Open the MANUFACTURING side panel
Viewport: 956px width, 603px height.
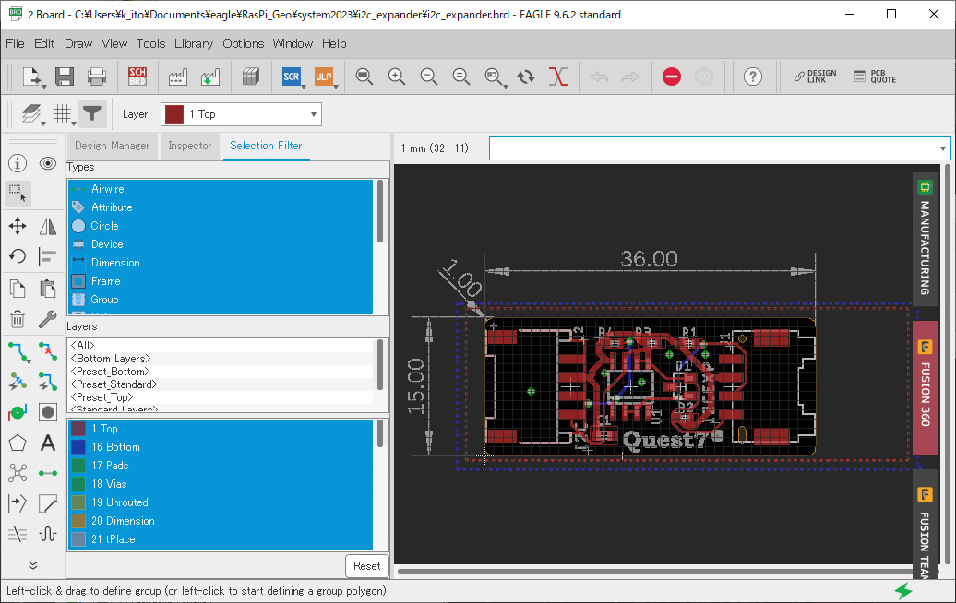[x=925, y=240]
